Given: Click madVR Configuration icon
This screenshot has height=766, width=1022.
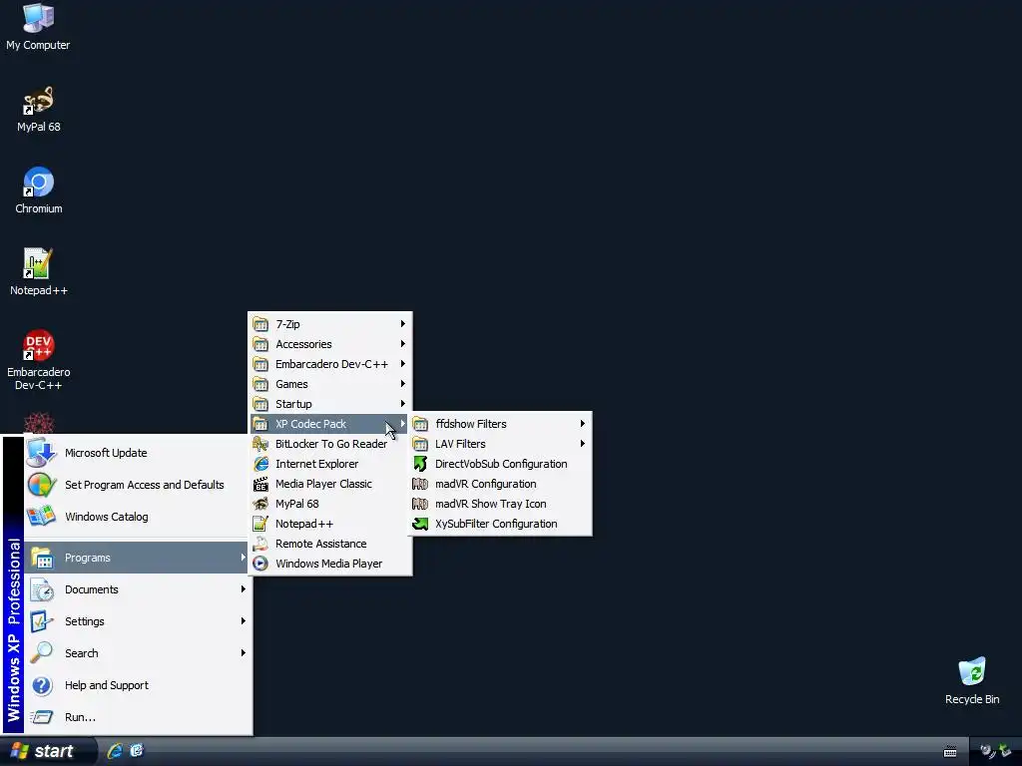Looking at the screenshot, I should (420, 484).
